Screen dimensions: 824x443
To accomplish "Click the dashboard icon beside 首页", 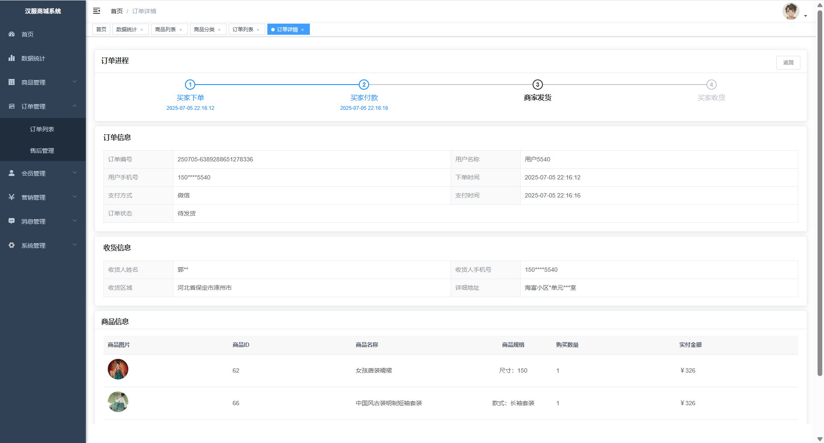I will pos(12,34).
